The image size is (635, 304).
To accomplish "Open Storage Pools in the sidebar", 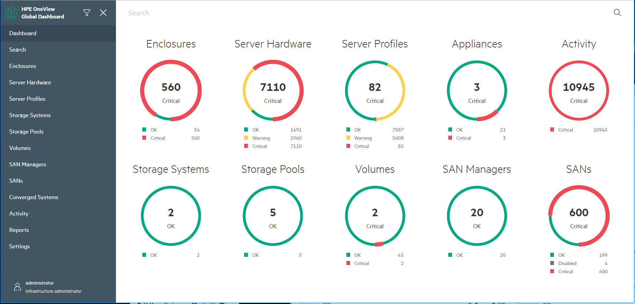I will pos(58,132).
